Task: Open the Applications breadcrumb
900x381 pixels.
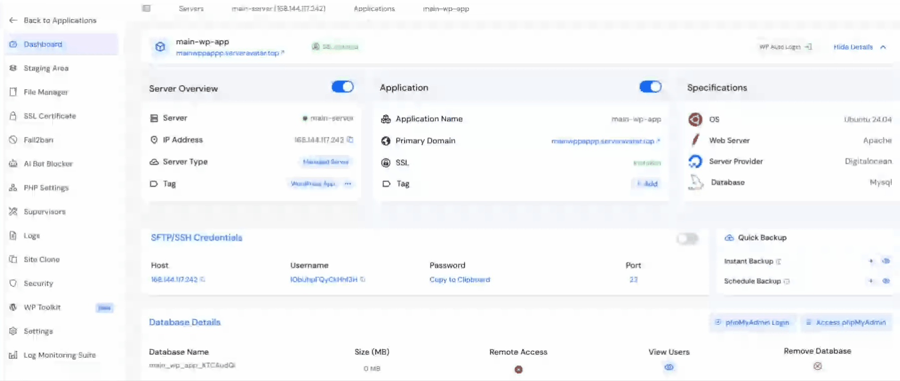Action: [374, 9]
